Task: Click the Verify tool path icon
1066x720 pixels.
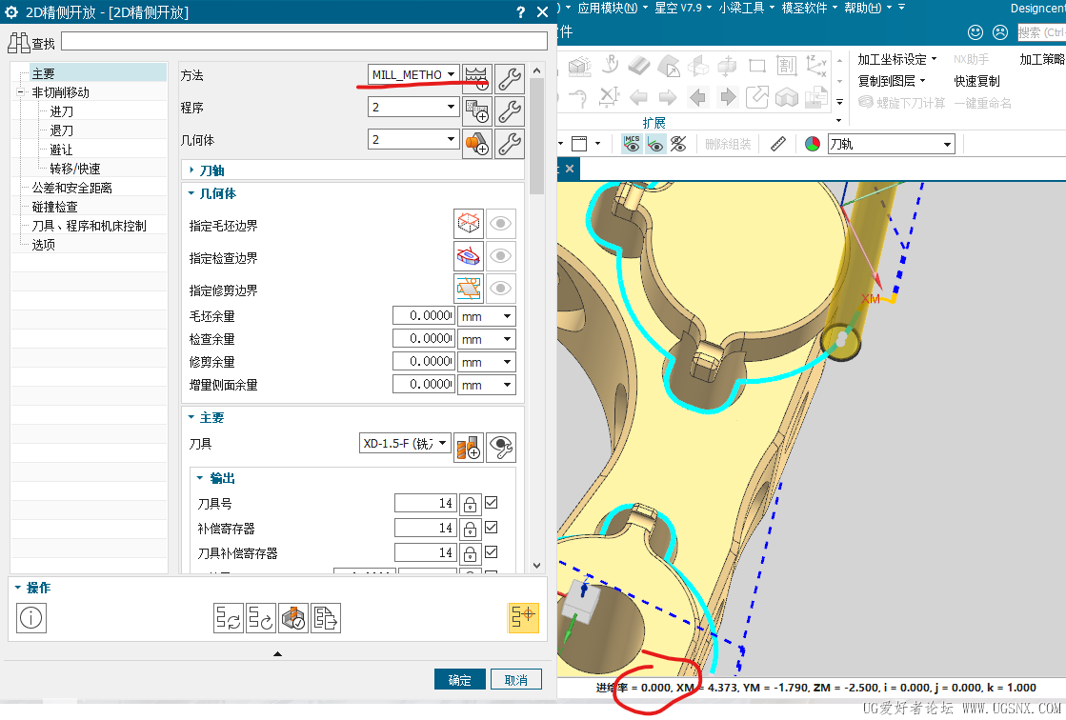Action: (x=293, y=618)
